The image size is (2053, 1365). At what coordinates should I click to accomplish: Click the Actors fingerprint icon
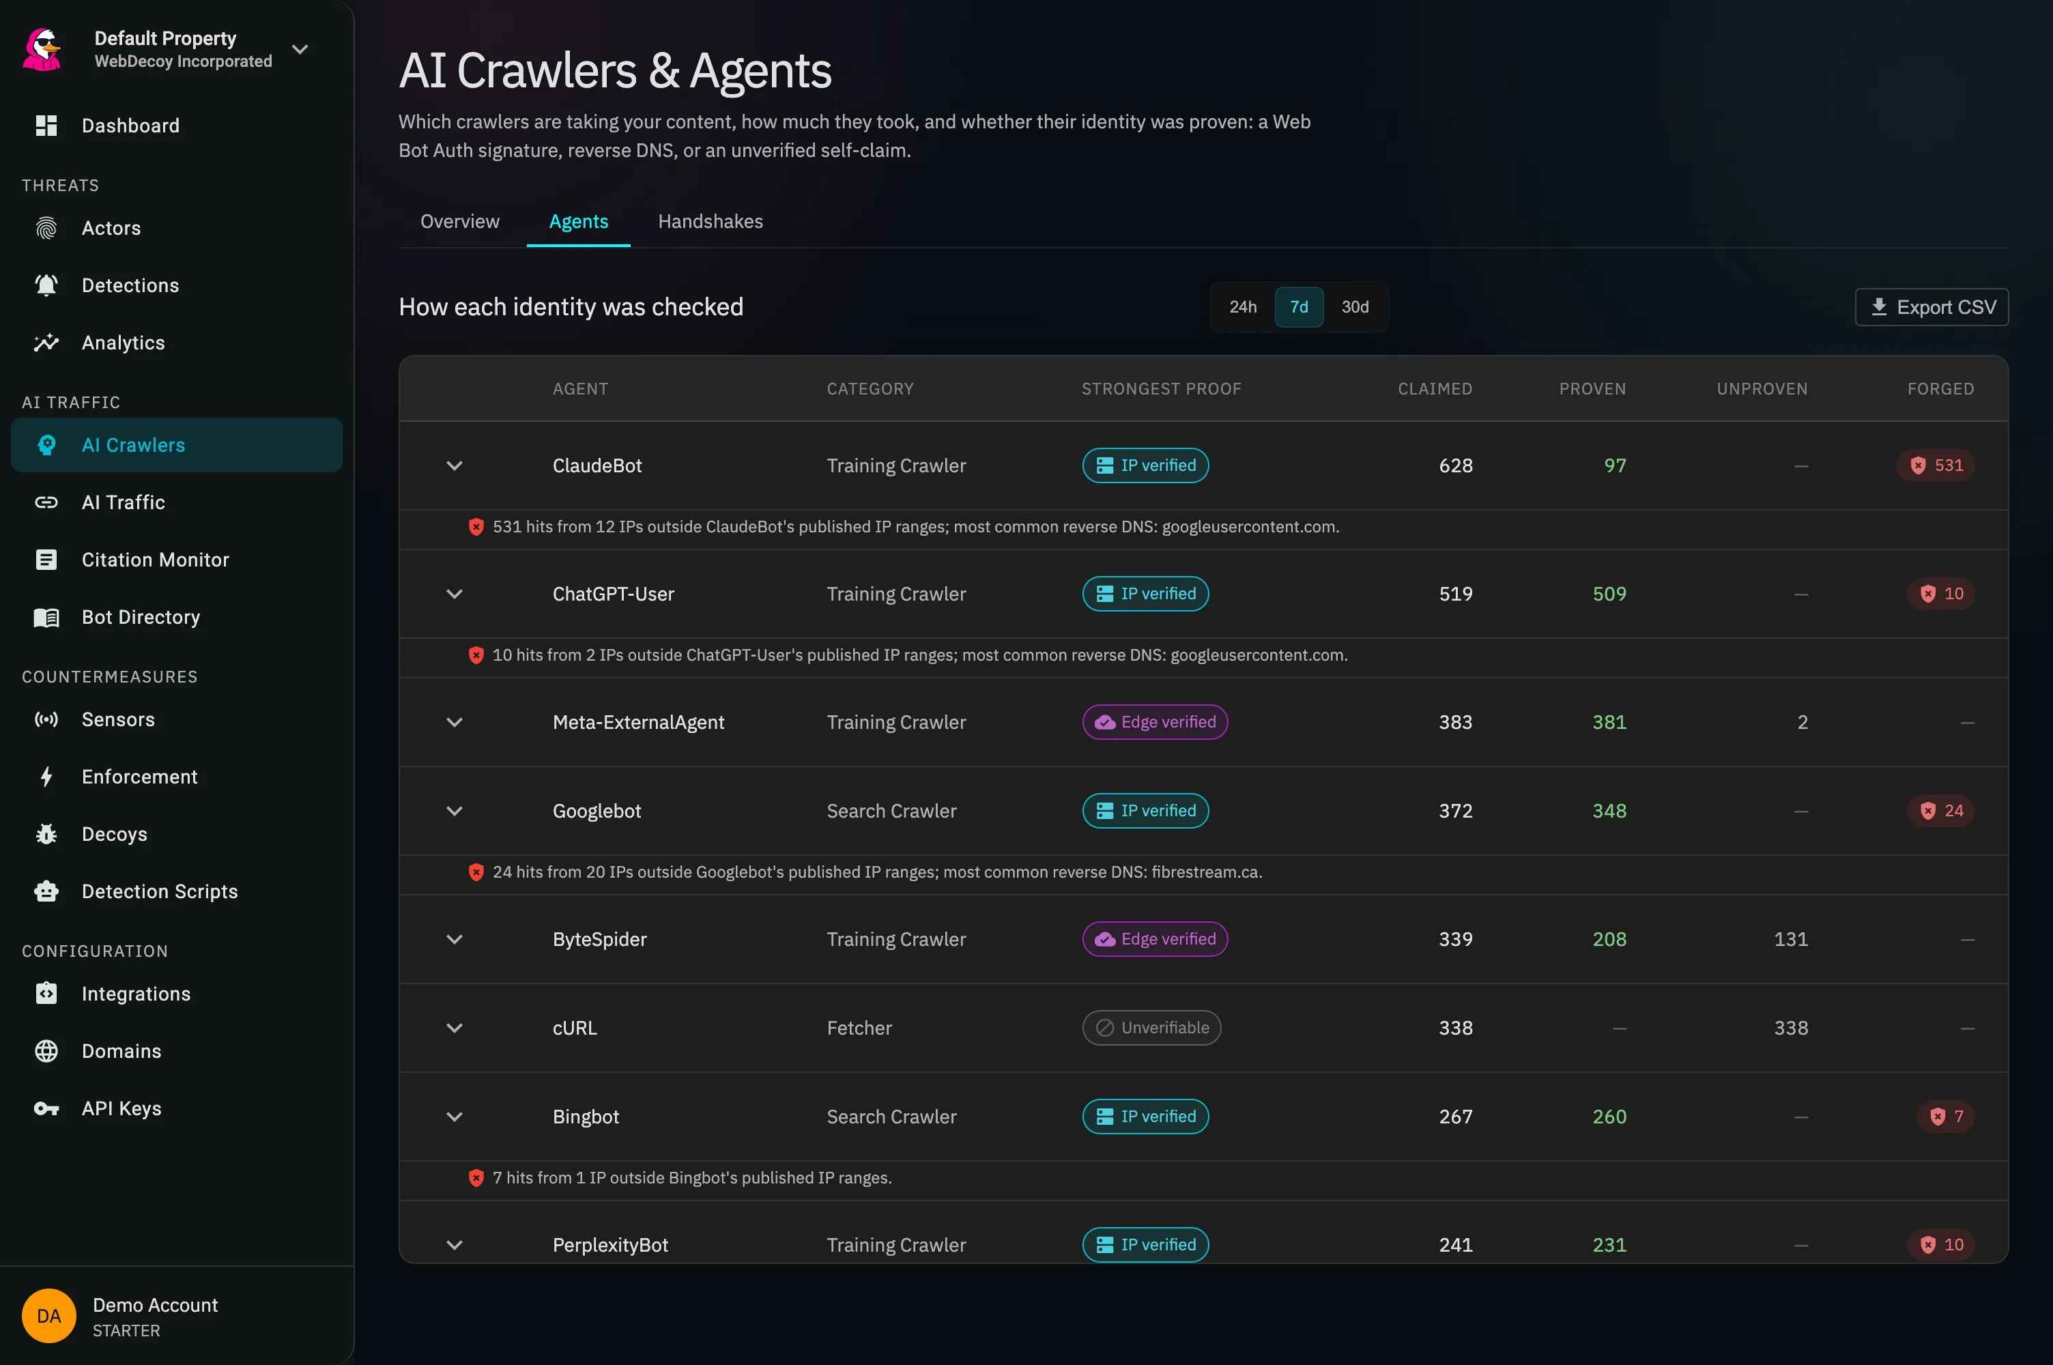[46, 228]
